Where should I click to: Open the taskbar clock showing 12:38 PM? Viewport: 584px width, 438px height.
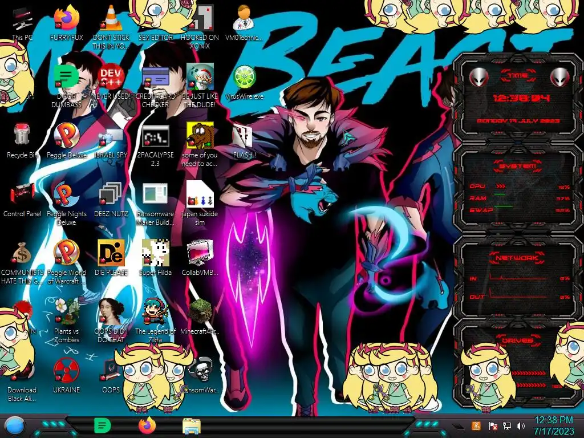[554, 425]
